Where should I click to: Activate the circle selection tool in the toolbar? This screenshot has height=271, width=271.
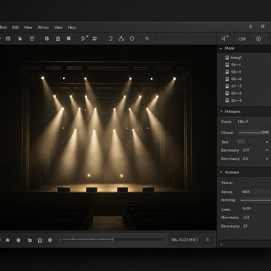coord(132,38)
